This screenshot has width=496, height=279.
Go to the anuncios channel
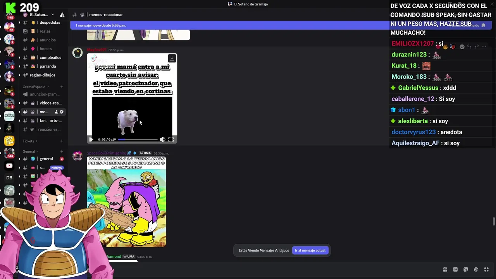[x=43, y=40]
